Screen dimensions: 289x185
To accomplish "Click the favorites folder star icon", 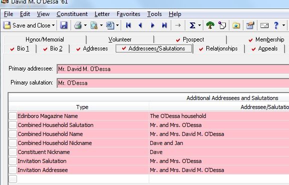I will [x=236, y=25].
